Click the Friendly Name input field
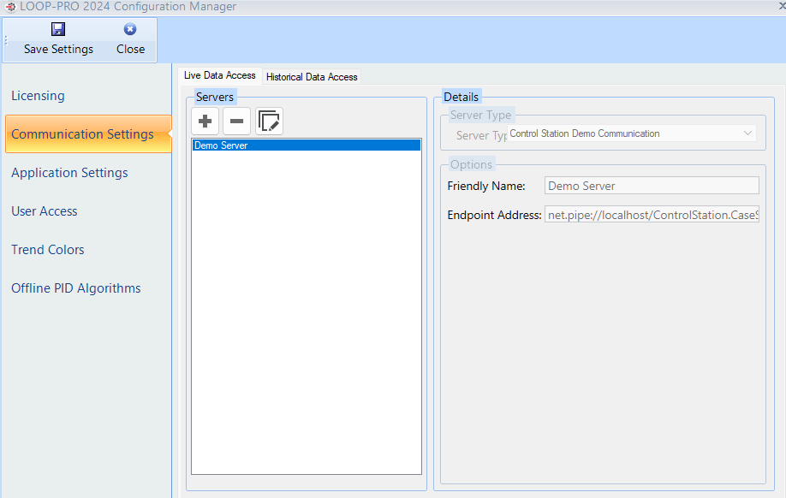Viewport: 786px width, 498px height. (x=652, y=186)
